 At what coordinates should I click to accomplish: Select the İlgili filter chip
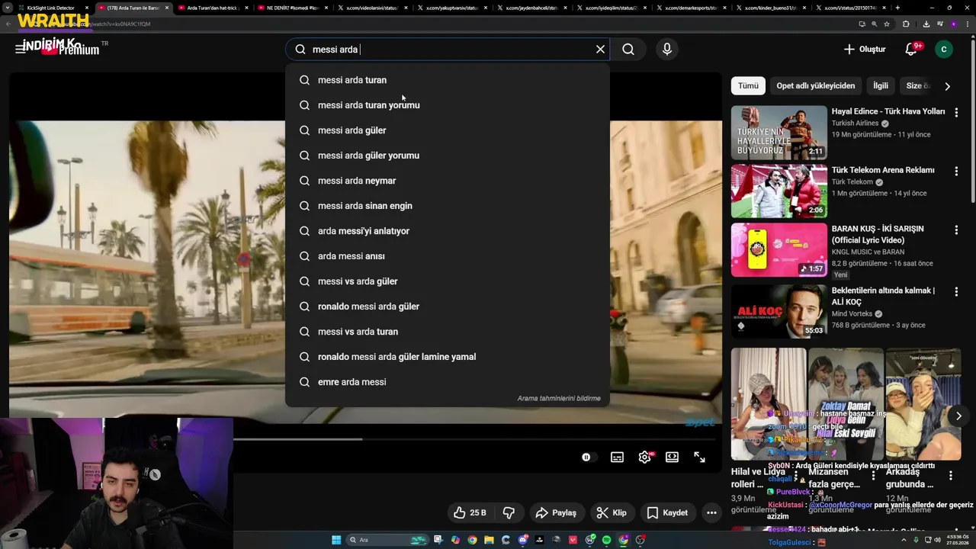[881, 85]
